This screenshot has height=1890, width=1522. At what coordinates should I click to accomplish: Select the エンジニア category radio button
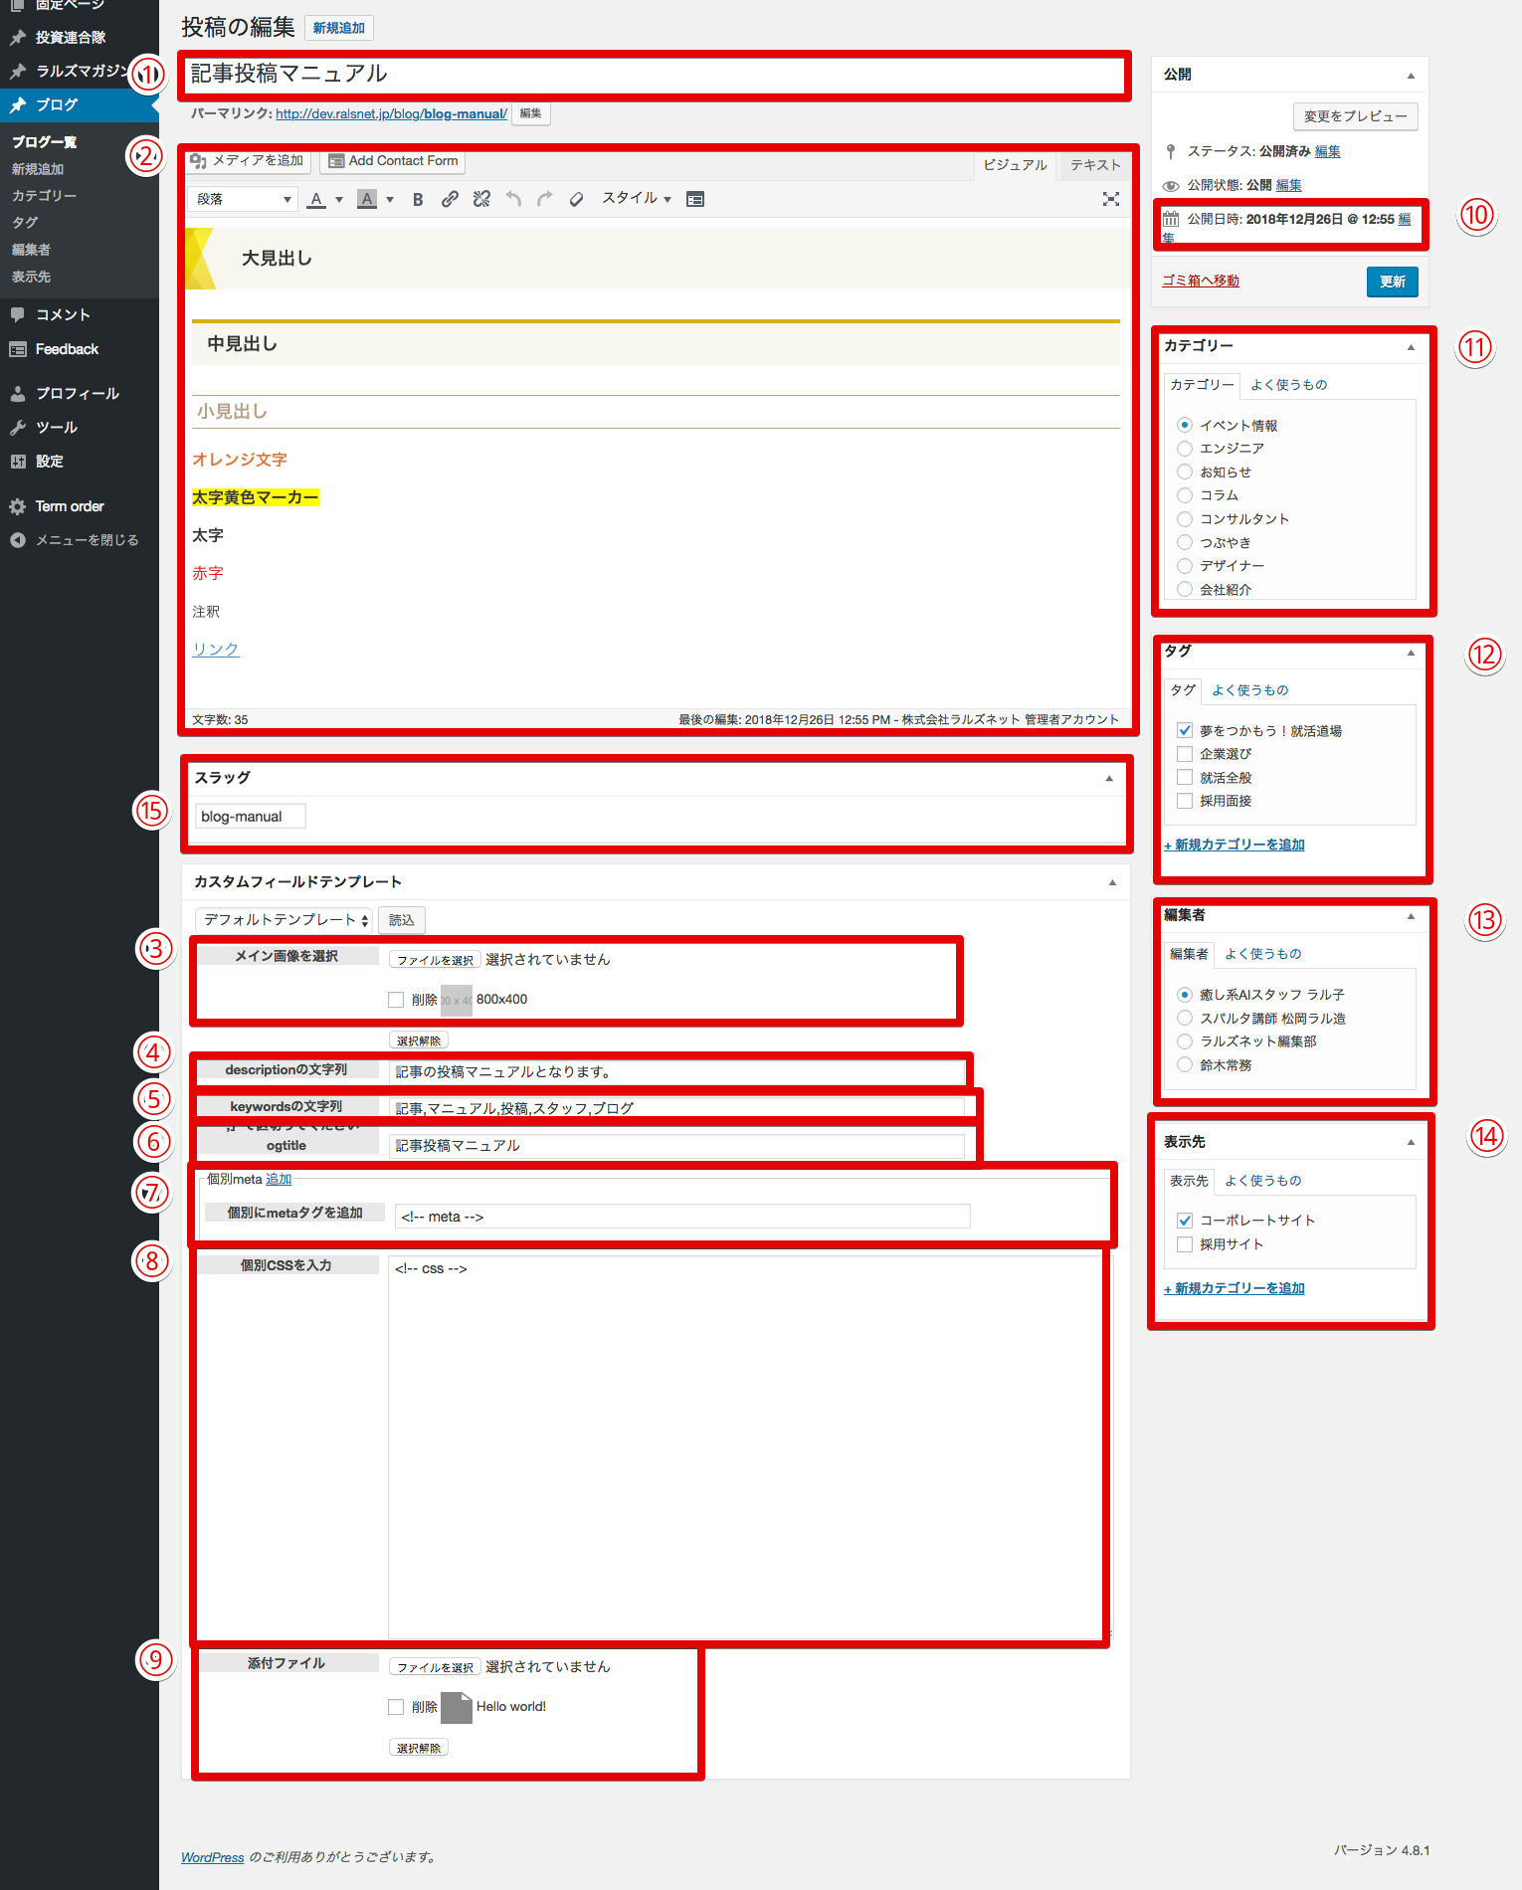(1184, 449)
